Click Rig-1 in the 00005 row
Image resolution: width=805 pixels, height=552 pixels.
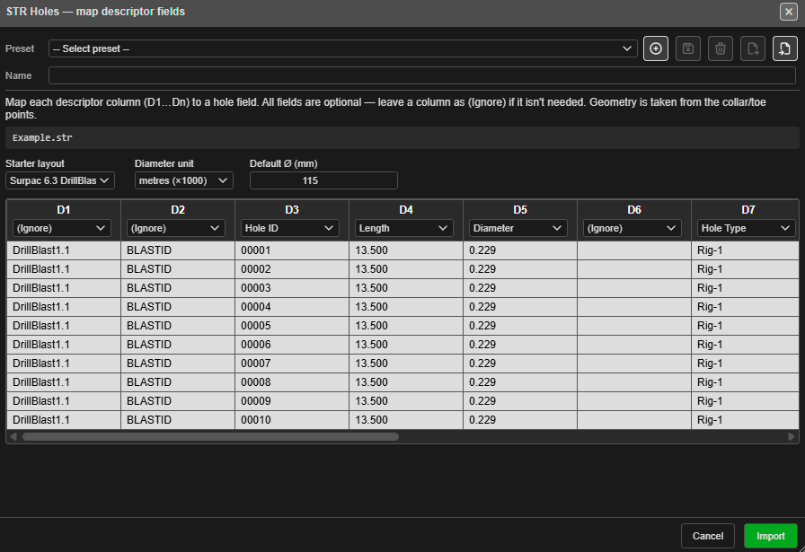click(x=745, y=326)
